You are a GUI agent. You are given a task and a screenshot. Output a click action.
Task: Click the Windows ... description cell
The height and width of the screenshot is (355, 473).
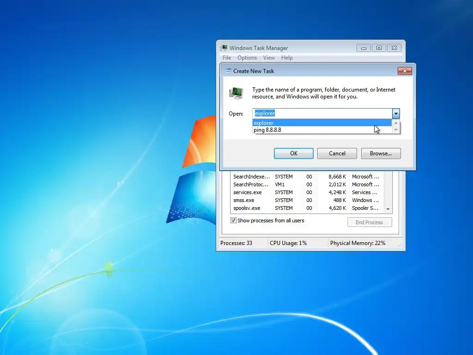pyautogui.click(x=365, y=200)
